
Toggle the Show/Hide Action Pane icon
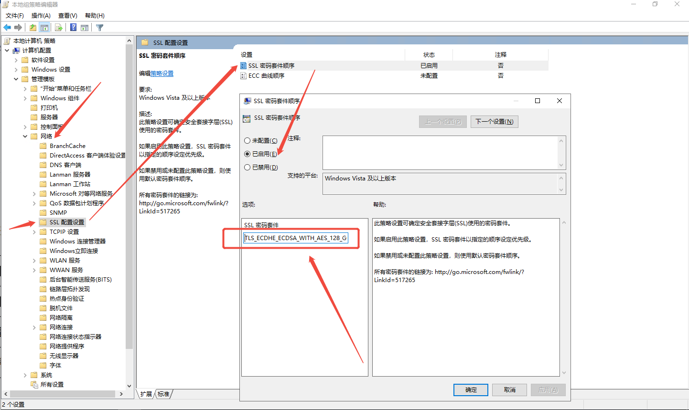click(x=85, y=28)
